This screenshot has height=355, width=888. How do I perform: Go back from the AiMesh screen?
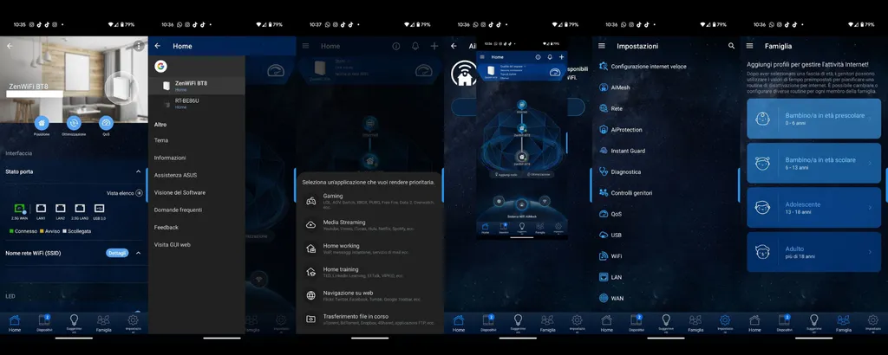coord(454,46)
